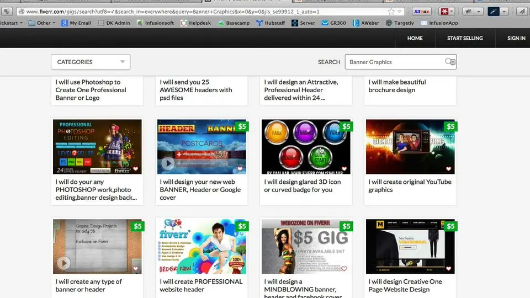This screenshot has width=530, height=298.
Task: Favorite the One Page Website gig heart
Action: pos(448,269)
